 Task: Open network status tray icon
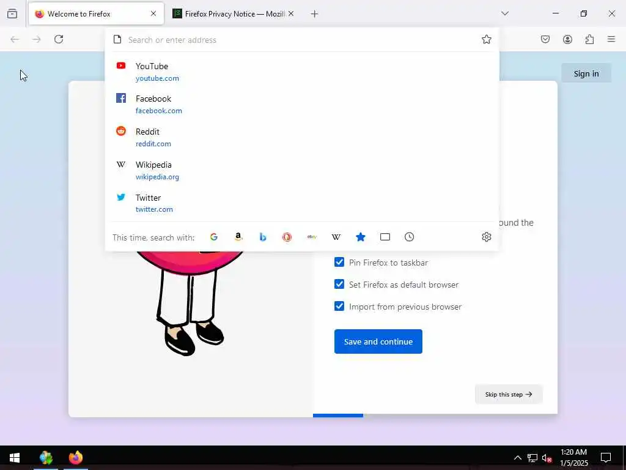click(x=532, y=458)
